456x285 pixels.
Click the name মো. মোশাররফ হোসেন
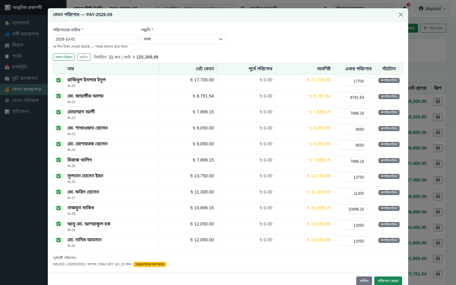point(87,144)
